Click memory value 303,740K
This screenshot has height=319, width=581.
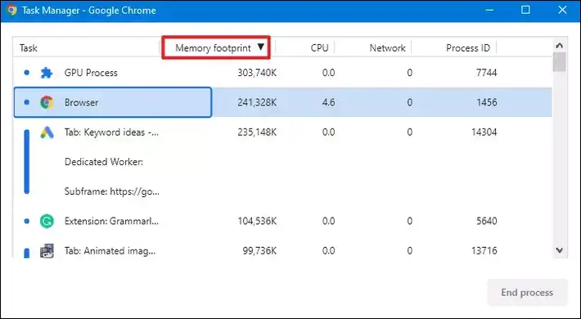click(x=257, y=73)
